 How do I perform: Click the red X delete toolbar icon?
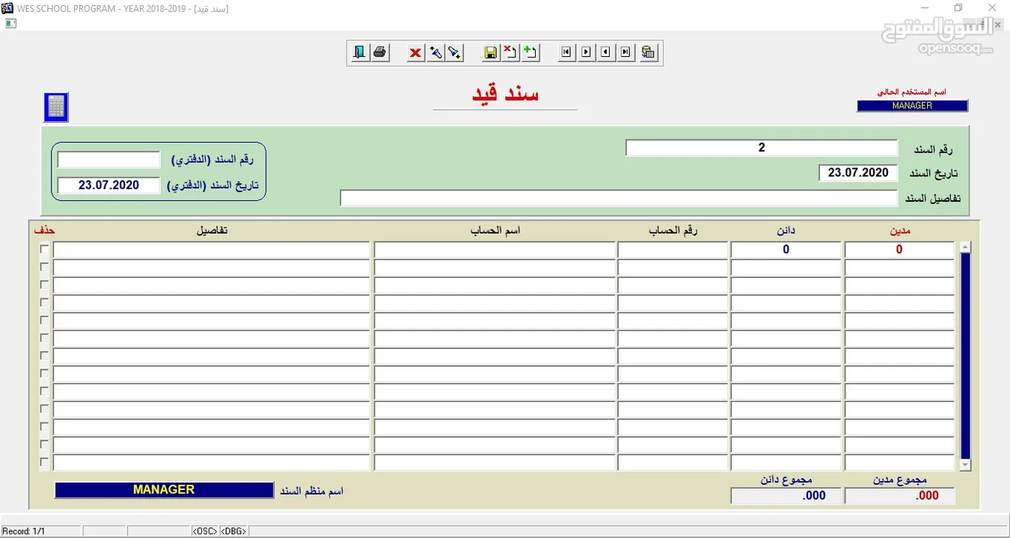[x=415, y=52]
